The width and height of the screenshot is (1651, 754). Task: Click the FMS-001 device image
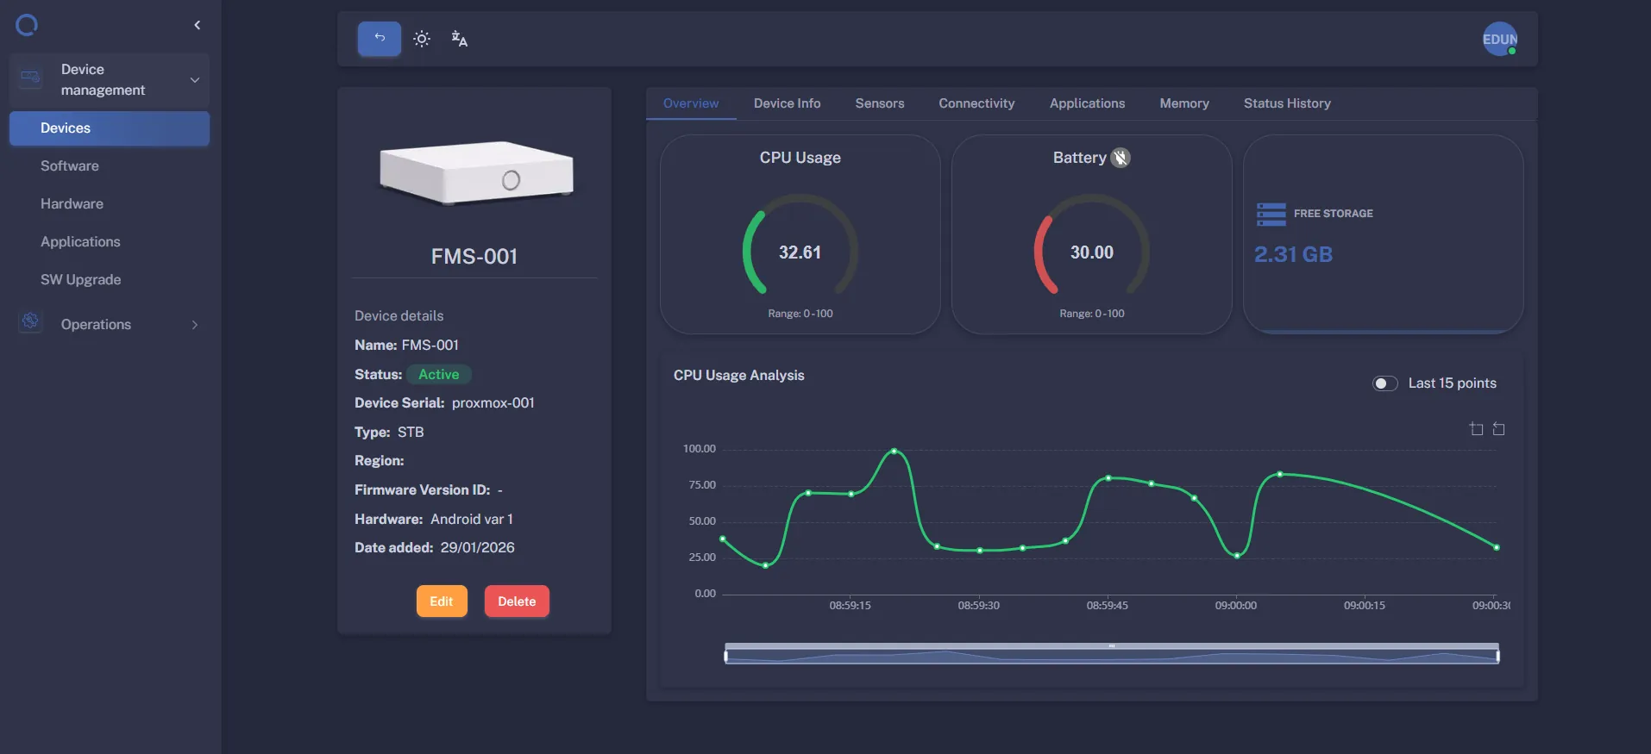click(475, 173)
